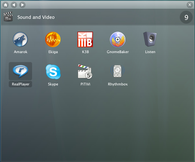Navigate forward with the right arrow
The height and width of the screenshot is (162, 195).
click(22, 5)
